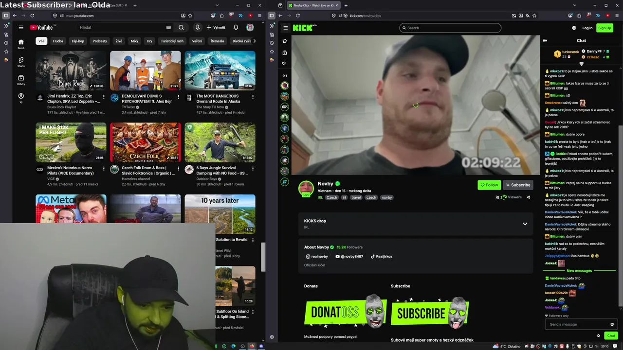Viewport: 623px width, 350px height.
Task: Share Novby channel via share icon
Action: [x=528, y=197]
